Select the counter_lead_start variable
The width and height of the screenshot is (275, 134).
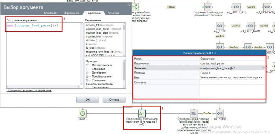click(x=102, y=33)
